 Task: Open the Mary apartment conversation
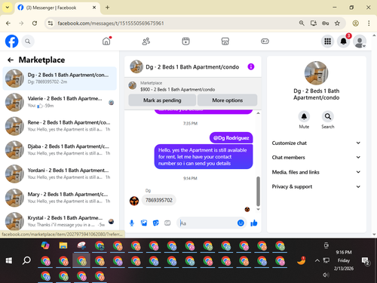[60, 198]
